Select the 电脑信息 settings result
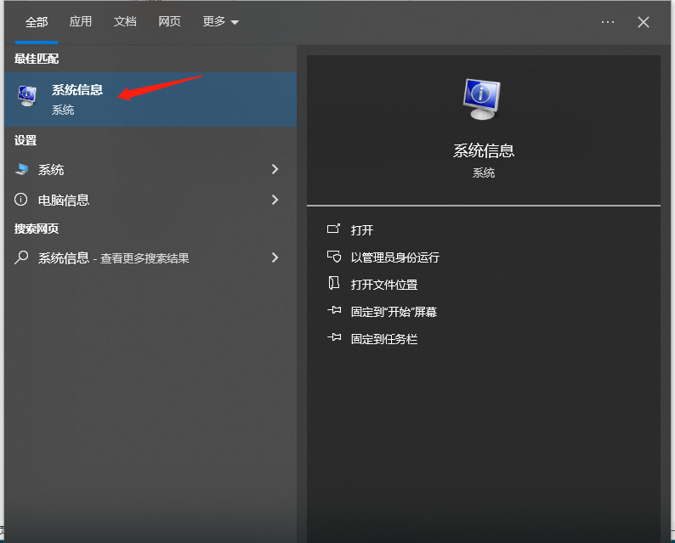This screenshot has height=543, width=675. tap(150, 200)
